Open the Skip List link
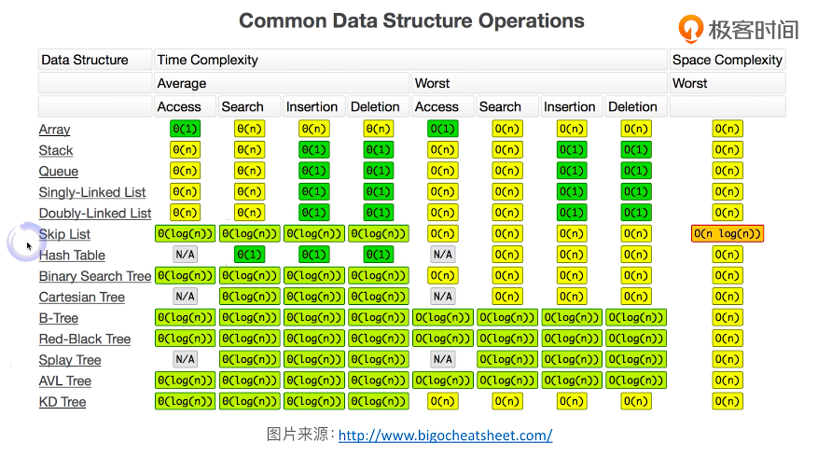Image resolution: width=818 pixels, height=457 pixels. coord(64,234)
